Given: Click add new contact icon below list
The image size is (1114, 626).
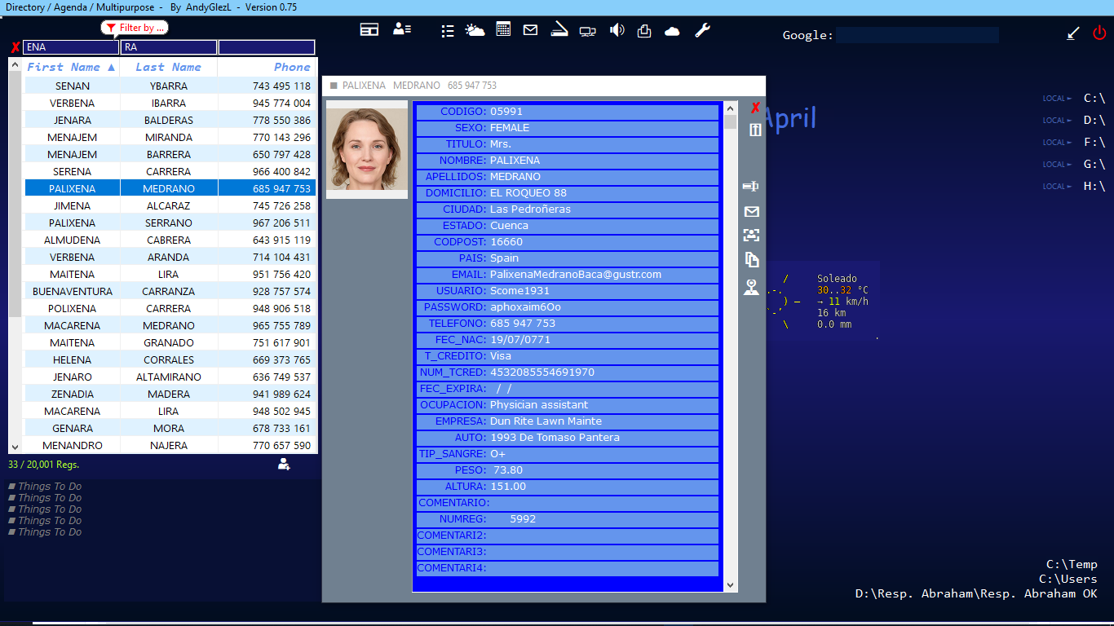Looking at the screenshot, I should click(x=284, y=464).
